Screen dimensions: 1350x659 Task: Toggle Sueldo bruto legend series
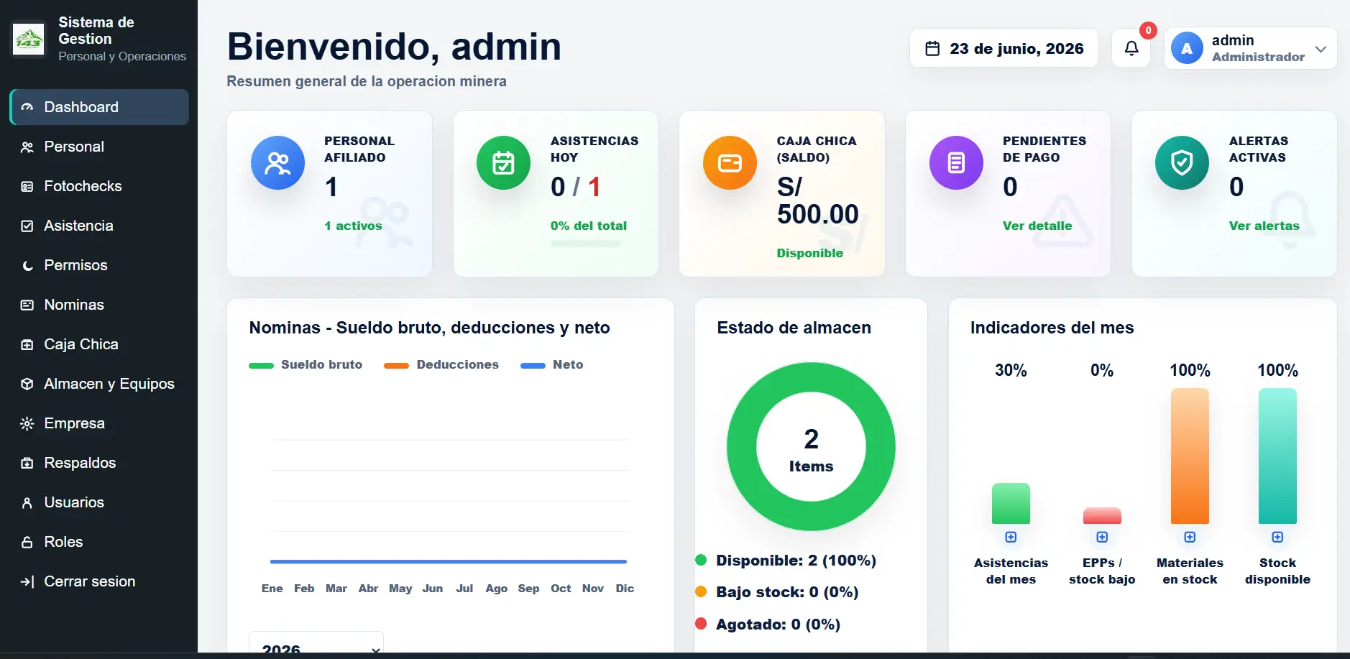point(306,365)
